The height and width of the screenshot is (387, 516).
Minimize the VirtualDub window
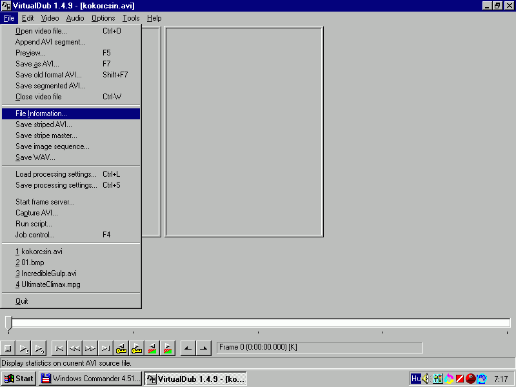(x=488, y=6)
